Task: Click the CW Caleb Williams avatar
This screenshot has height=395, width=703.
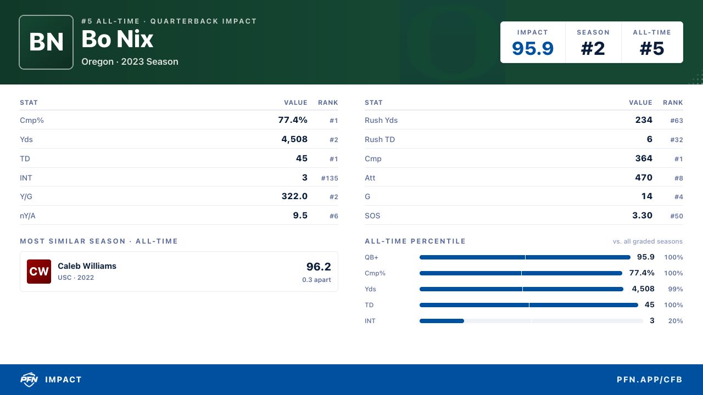Action: coord(39,272)
